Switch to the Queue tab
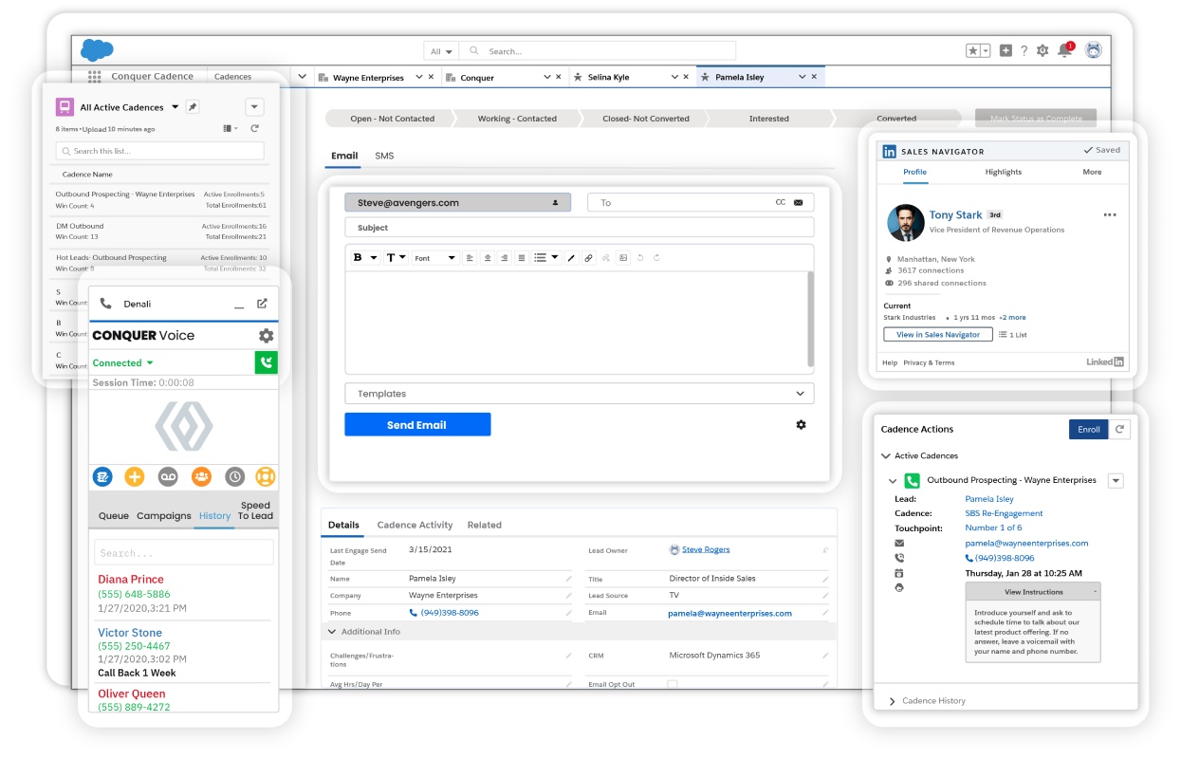This screenshot has width=1181, height=759. click(114, 516)
